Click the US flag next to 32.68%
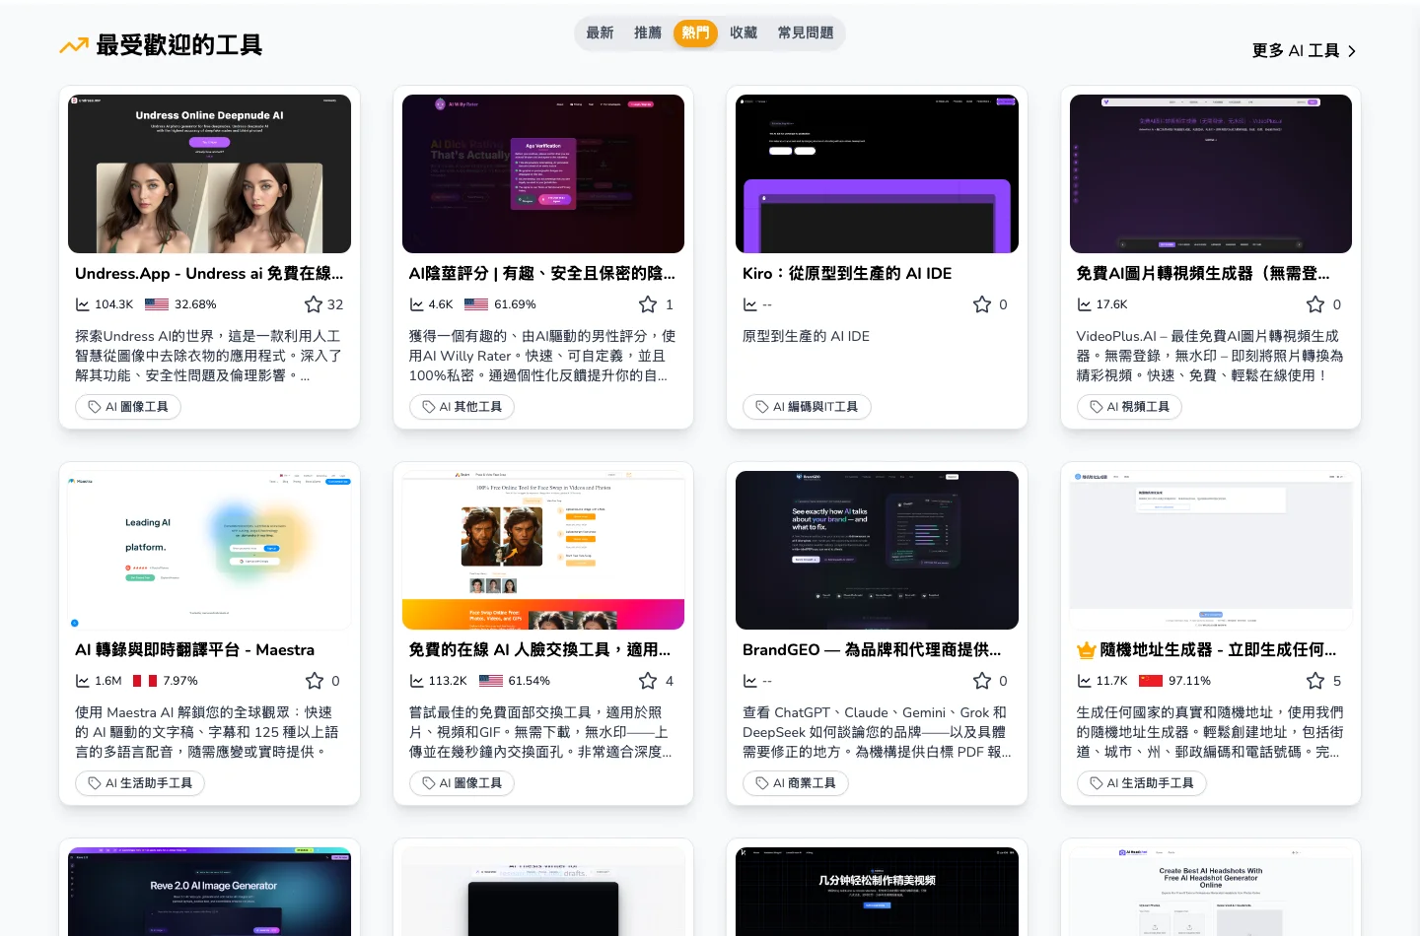This screenshot has width=1420, height=936. point(157,304)
